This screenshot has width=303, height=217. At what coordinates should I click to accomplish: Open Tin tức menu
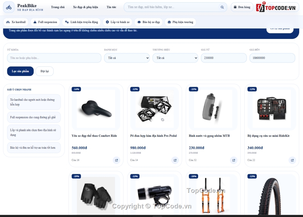tap(111, 7)
